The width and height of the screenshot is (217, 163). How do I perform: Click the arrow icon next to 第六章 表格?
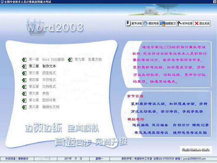tap(24, 94)
